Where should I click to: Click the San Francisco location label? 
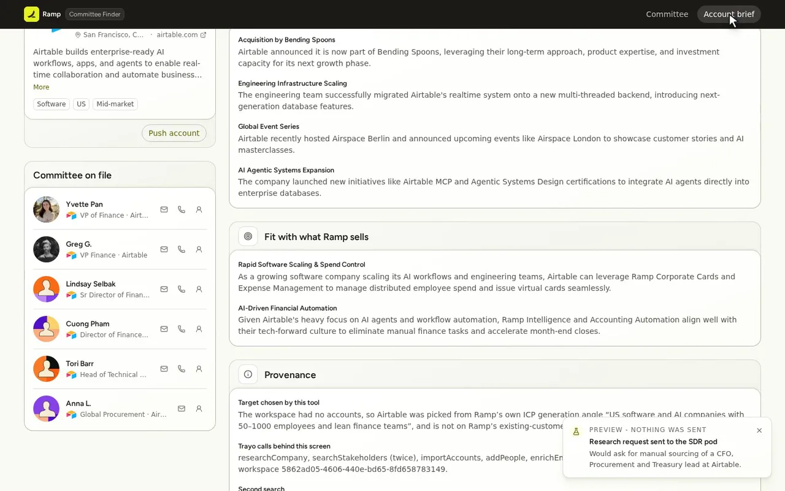tap(109, 35)
